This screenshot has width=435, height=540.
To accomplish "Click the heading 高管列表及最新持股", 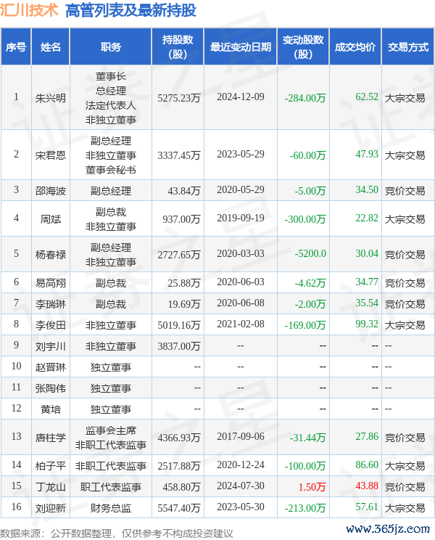I will point(130,10).
